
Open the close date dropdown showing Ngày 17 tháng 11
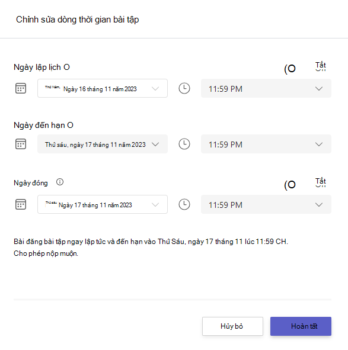(103, 204)
